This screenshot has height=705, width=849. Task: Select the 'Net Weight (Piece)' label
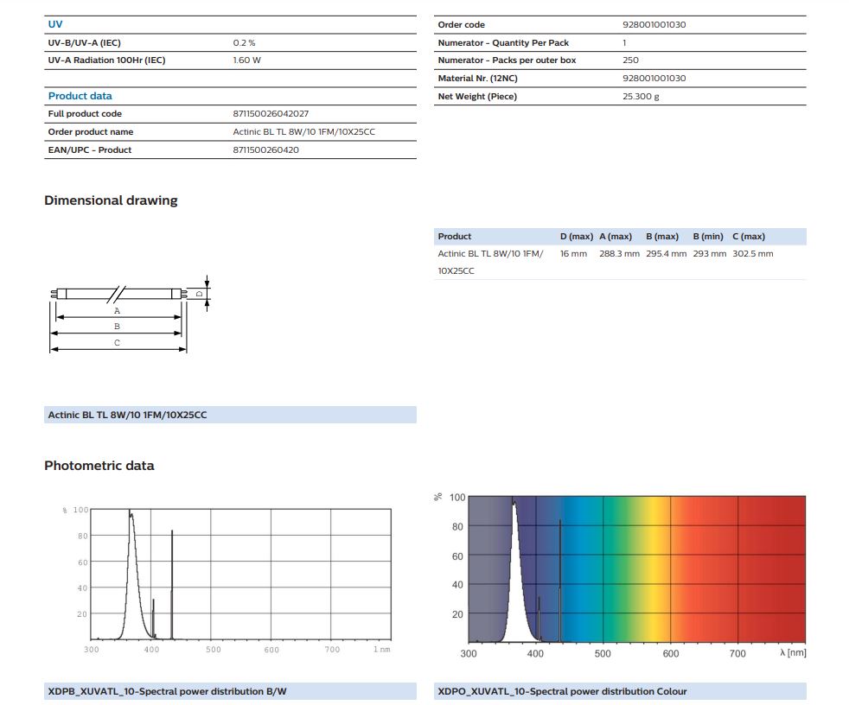tap(477, 96)
